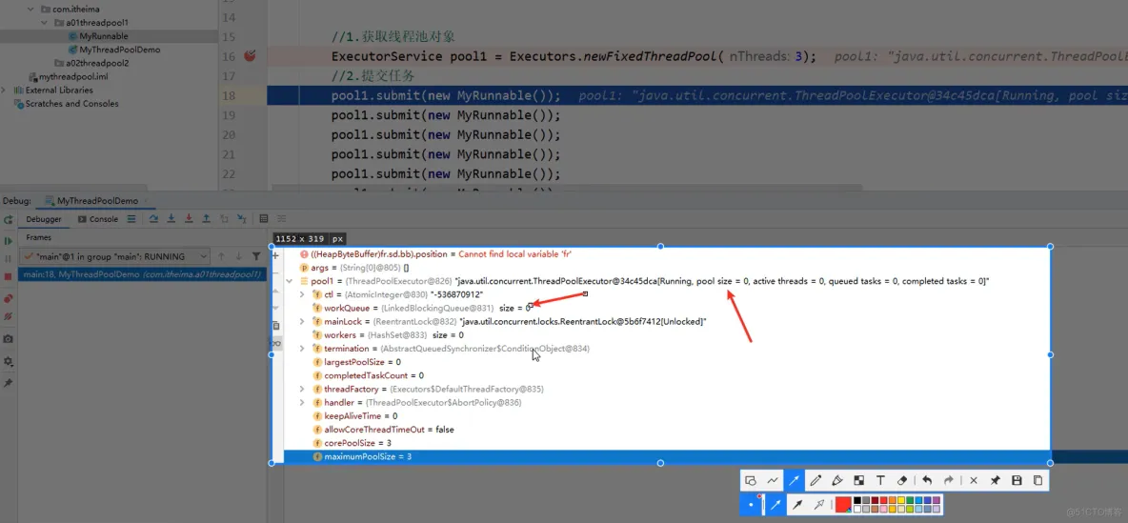Click the plus New Watch icon
The image size is (1128, 523).
coord(276,254)
